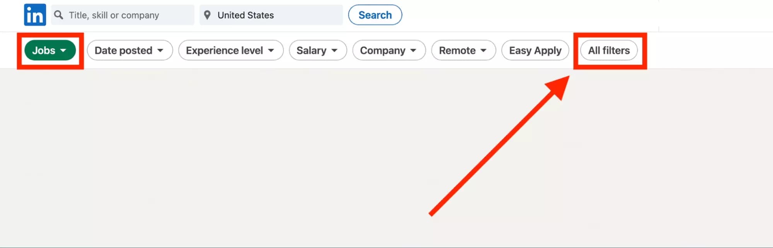Viewport: 773px width, 248px height.
Task: Click the Search button
Action: pyautogui.click(x=375, y=15)
